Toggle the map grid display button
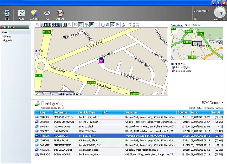227x164 pixels. coord(92,25)
